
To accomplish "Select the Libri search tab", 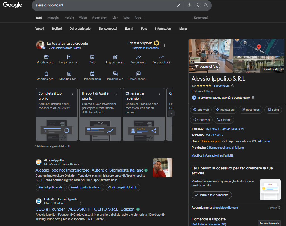I will tap(115, 18).
